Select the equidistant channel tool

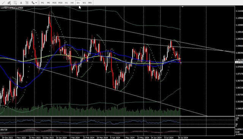click(9, 3)
